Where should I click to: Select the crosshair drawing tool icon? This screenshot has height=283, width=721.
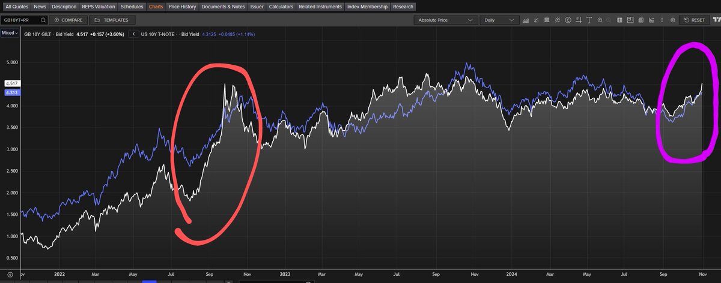(579, 20)
